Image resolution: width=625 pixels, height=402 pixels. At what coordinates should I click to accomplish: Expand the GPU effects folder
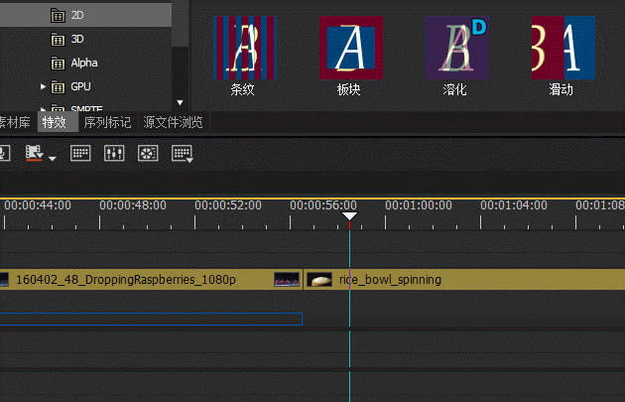click(44, 86)
